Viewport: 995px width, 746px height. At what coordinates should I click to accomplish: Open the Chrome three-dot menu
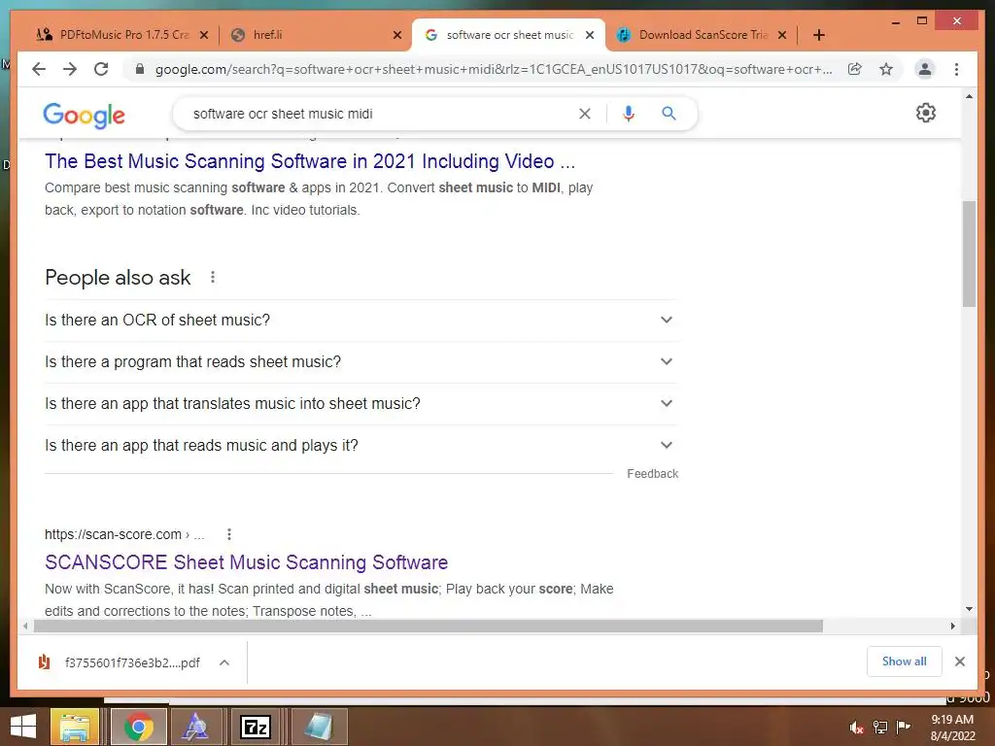tap(956, 69)
